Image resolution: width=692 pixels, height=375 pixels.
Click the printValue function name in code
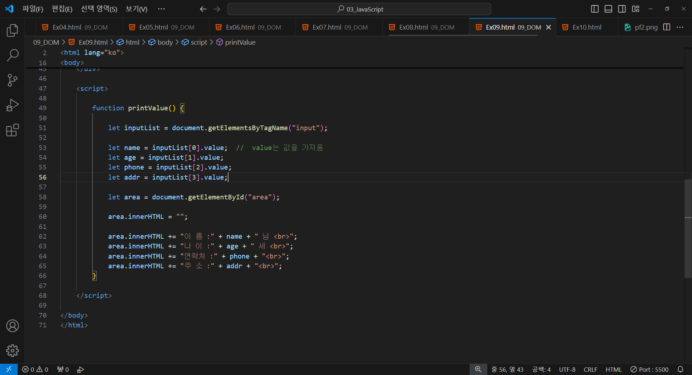point(148,108)
